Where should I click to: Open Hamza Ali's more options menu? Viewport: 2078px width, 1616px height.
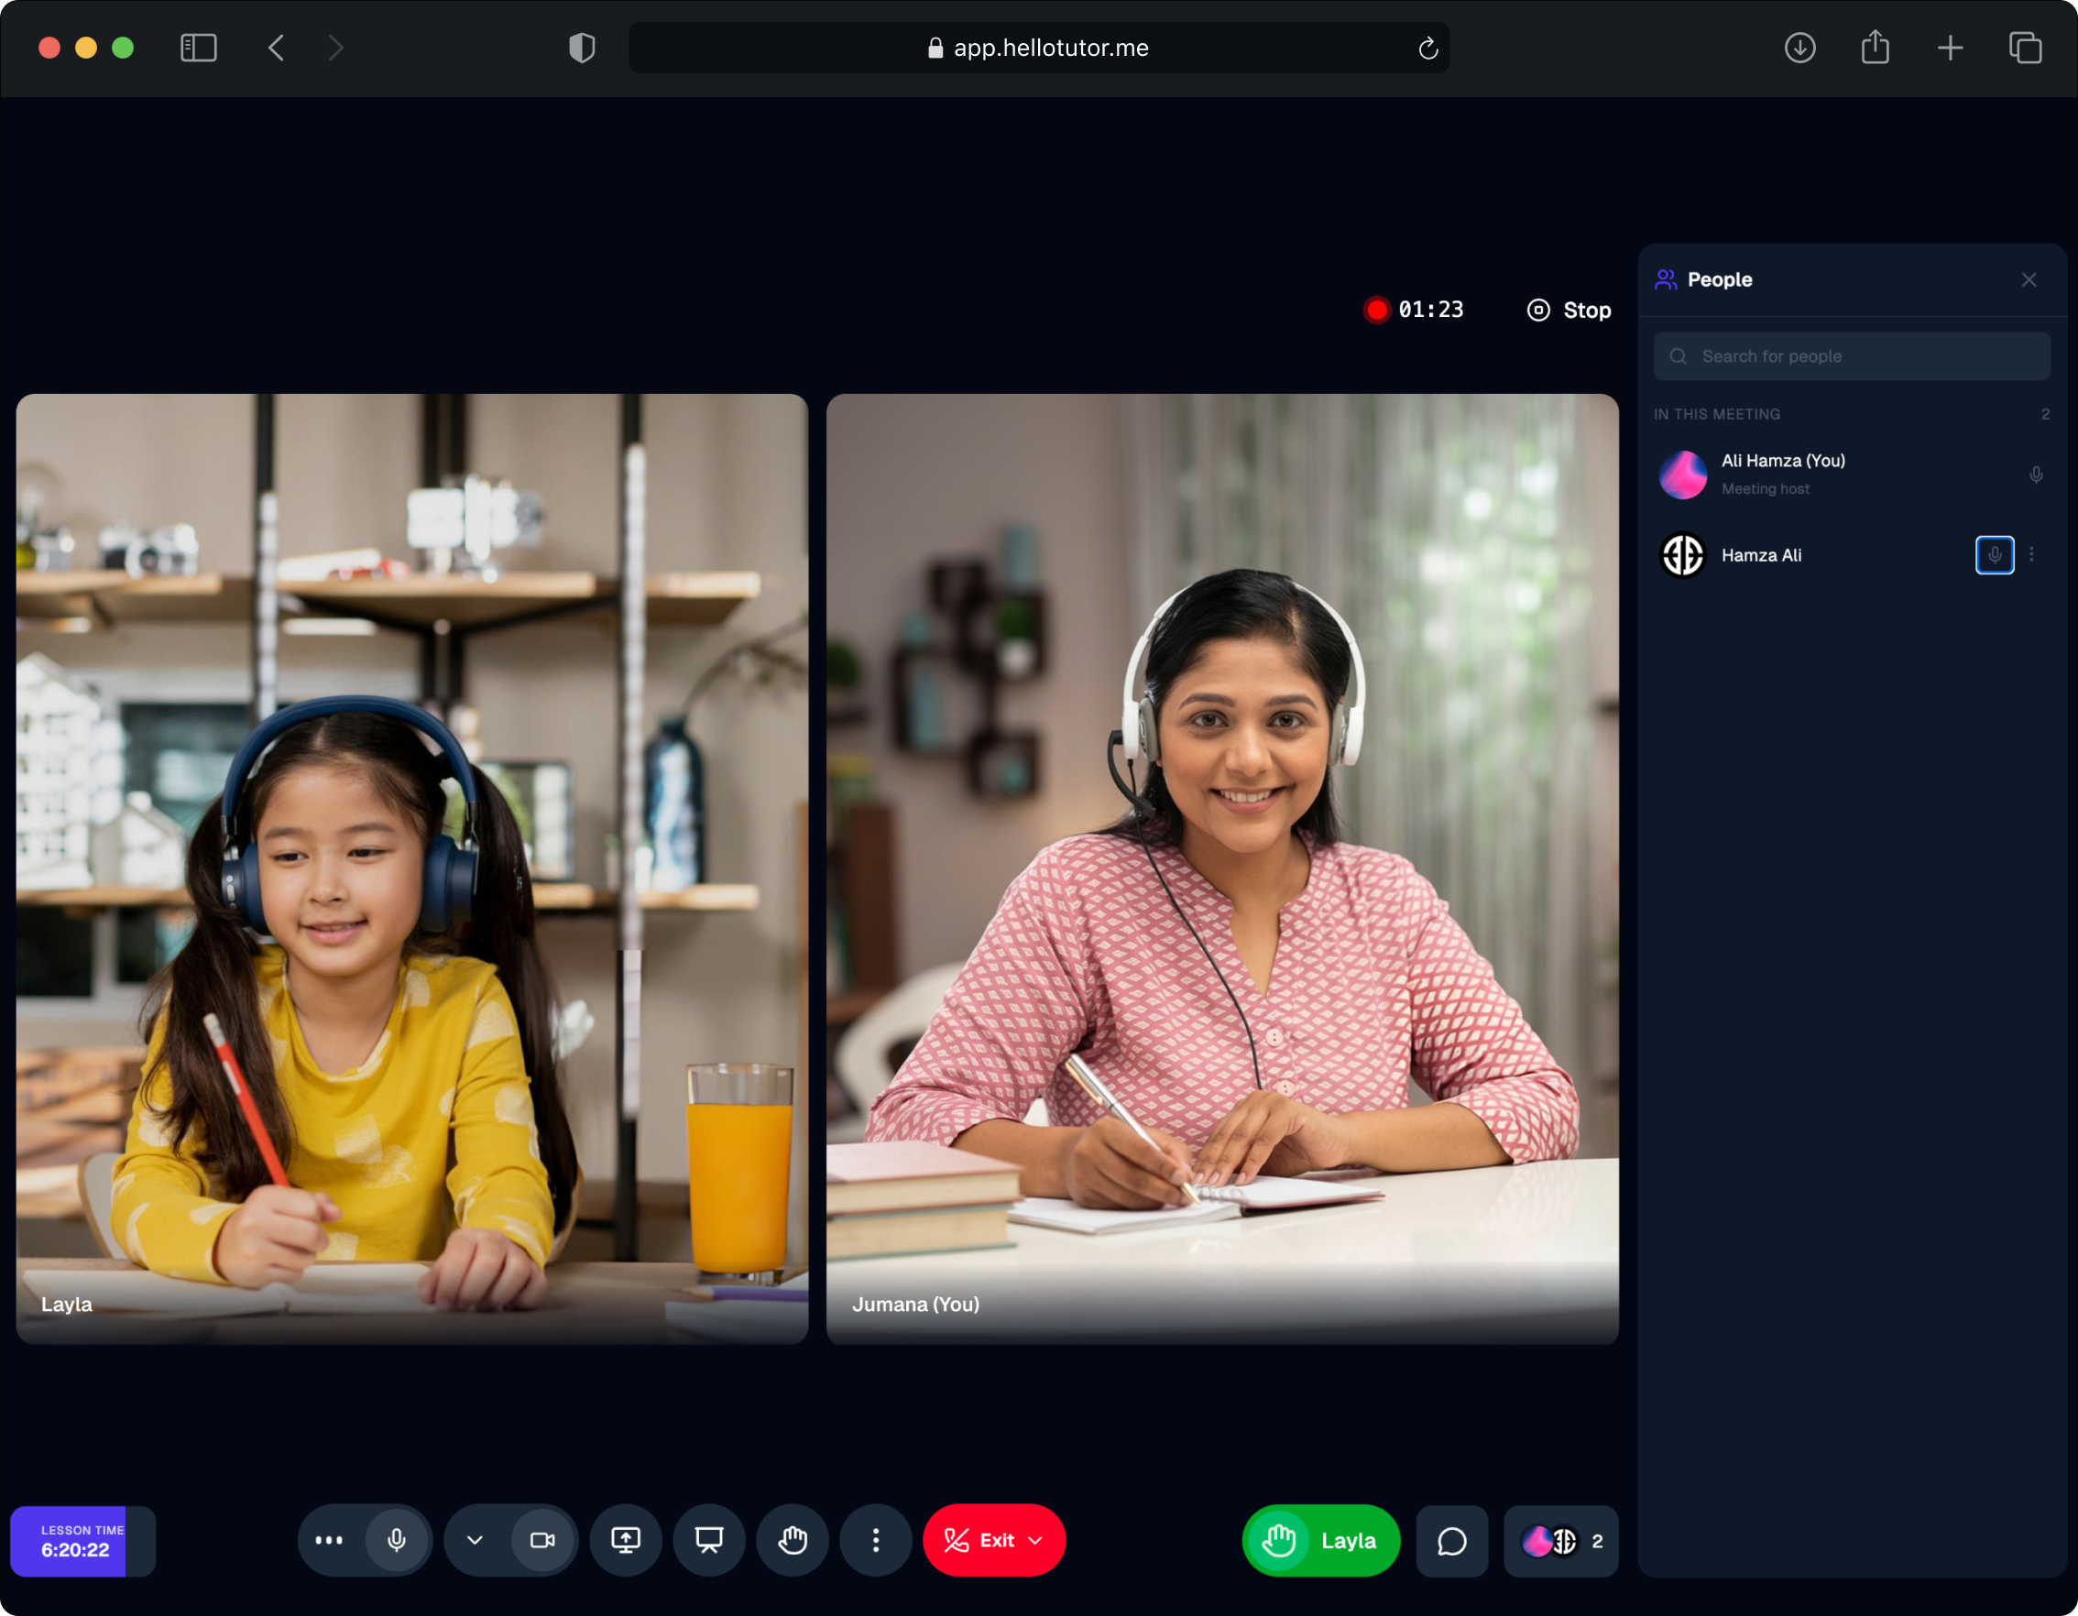[x=2031, y=554]
